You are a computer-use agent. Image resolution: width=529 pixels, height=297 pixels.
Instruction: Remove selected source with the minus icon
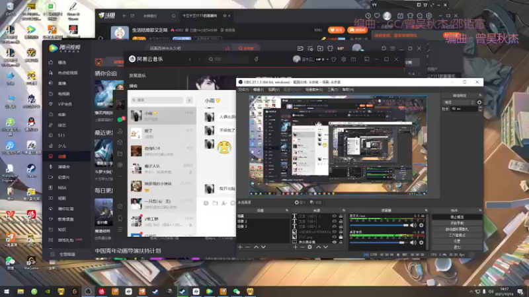[302, 247]
